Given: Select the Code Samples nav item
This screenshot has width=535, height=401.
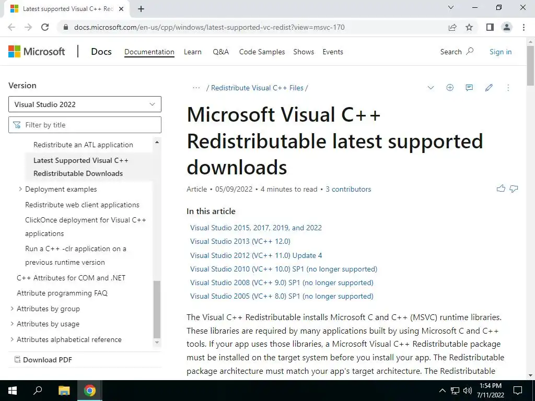Looking at the screenshot, I should [x=262, y=52].
